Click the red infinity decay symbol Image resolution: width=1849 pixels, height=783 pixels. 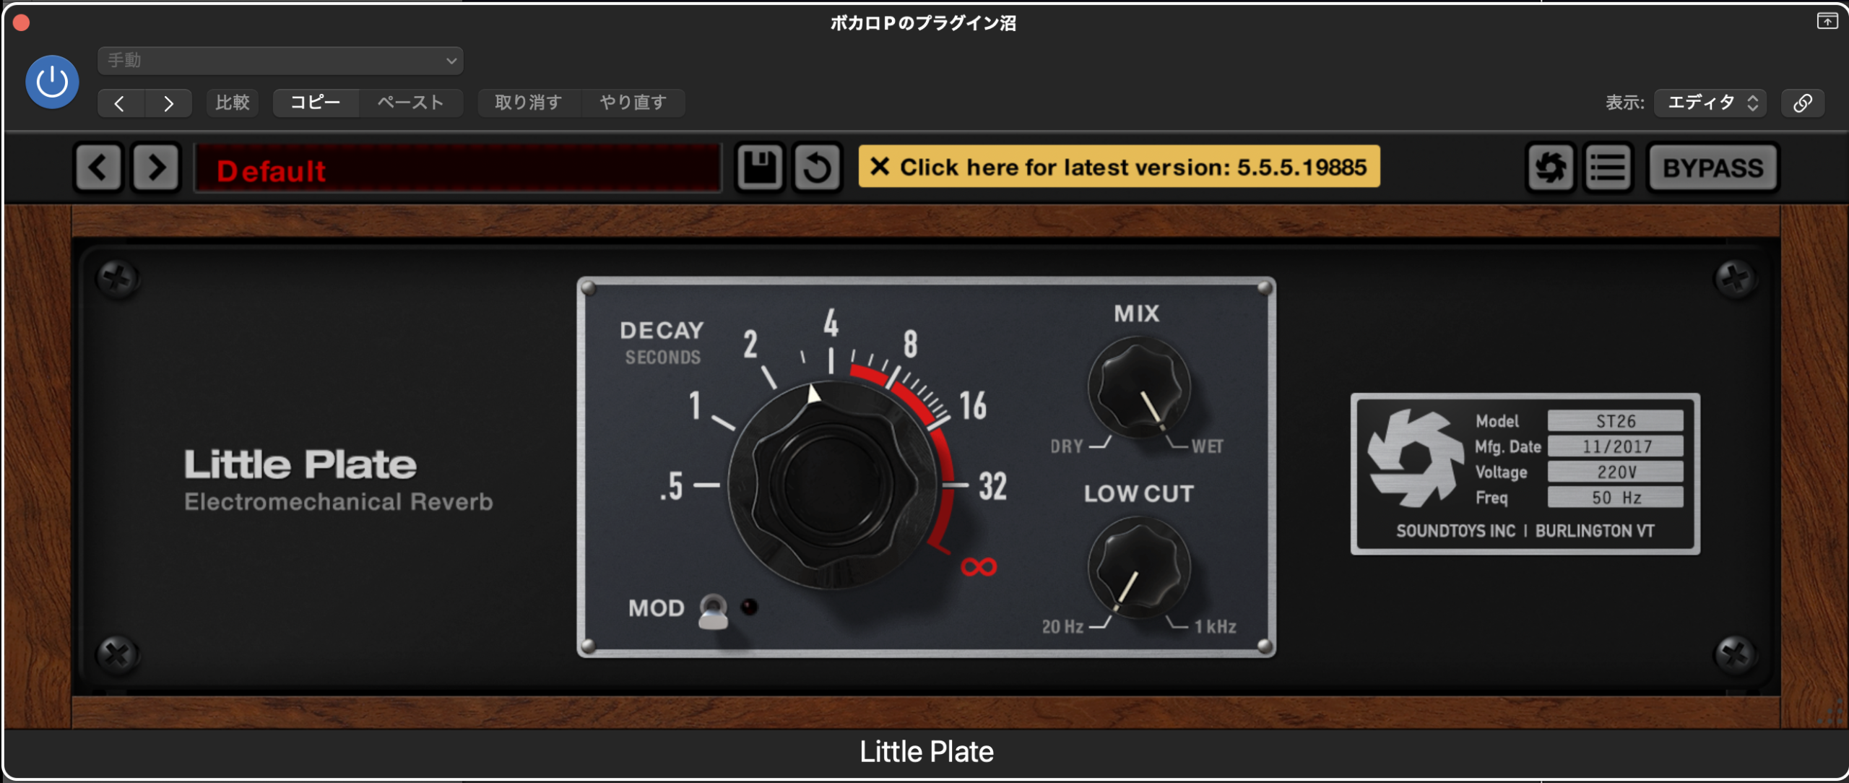tap(979, 567)
